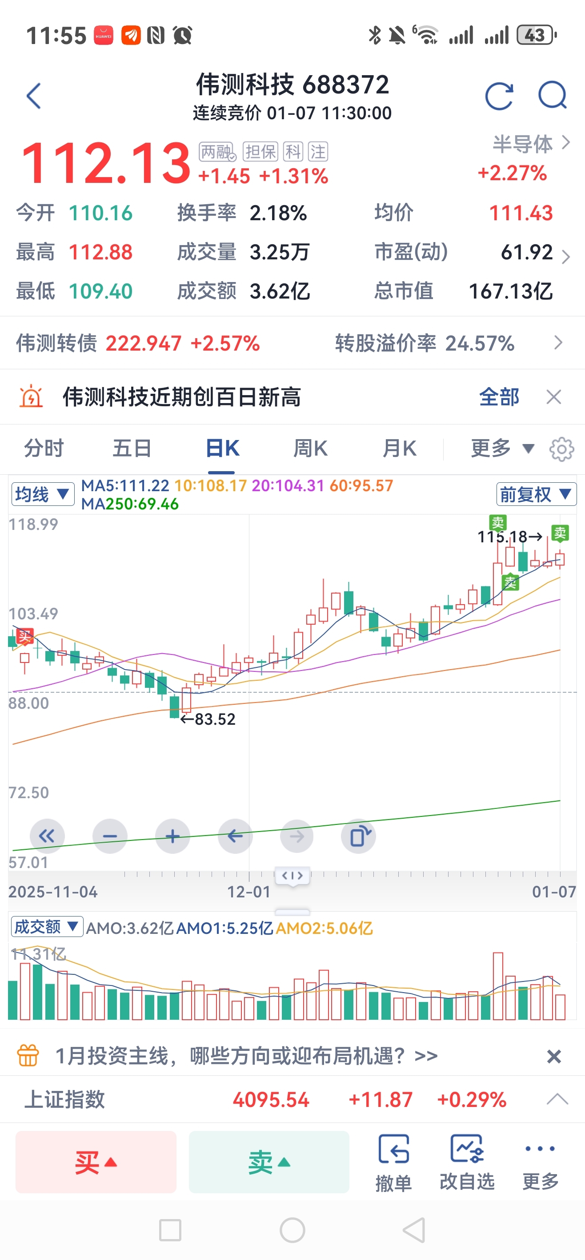
Task: Open the 均线 indicator dropdown
Action: point(43,494)
